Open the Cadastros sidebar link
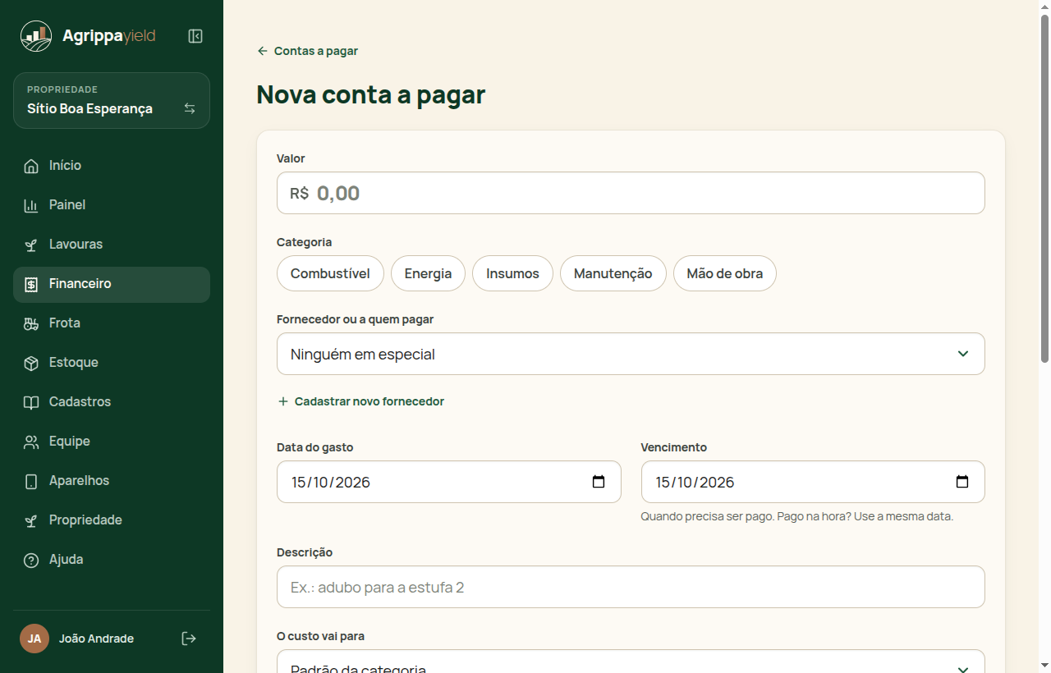 coord(112,402)
